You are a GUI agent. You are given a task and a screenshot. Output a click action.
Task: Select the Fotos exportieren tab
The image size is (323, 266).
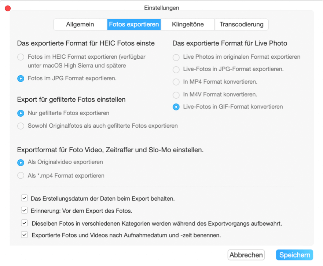pyautogui.click(x=134, y=24)
